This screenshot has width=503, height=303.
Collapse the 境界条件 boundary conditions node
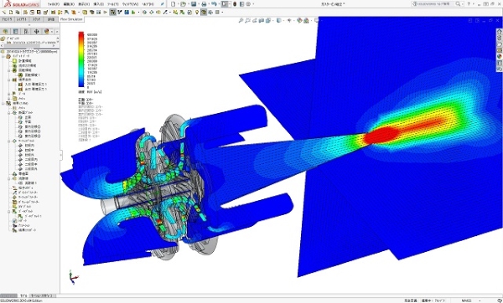(9, 80)
